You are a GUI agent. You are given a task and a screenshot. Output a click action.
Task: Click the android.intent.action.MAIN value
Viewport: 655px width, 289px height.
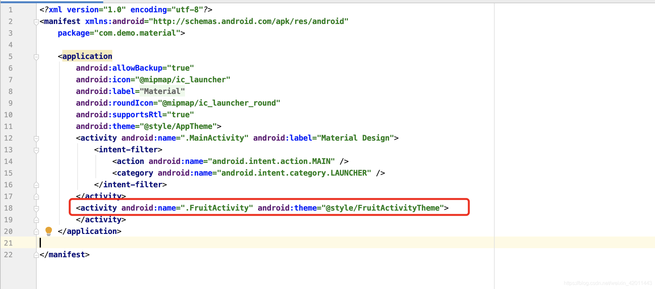pos(271,161)
